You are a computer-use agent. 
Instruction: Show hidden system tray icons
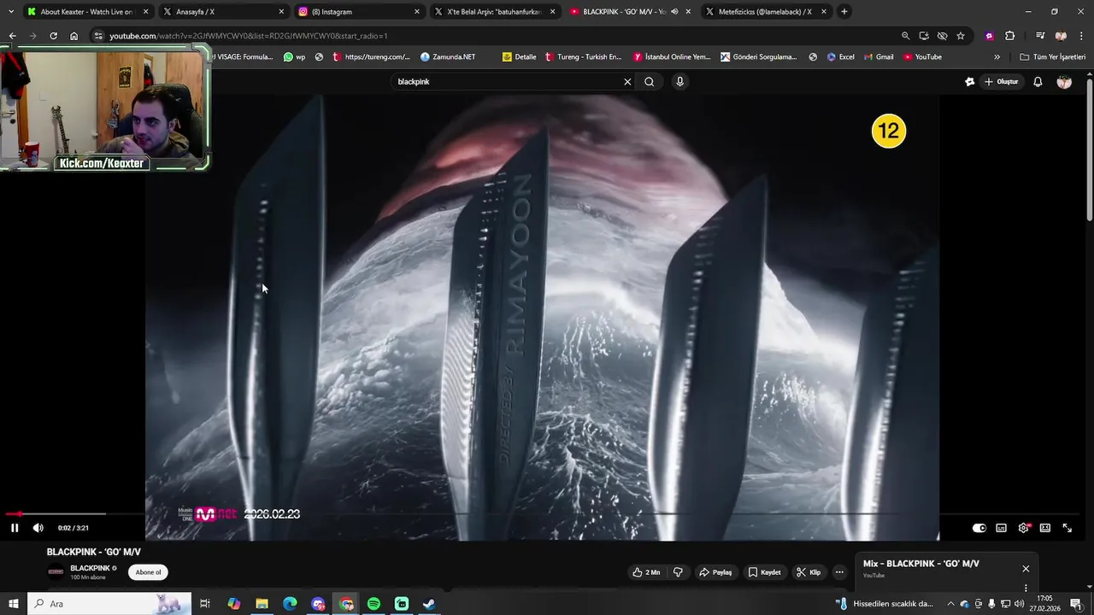tap(950, 604)
